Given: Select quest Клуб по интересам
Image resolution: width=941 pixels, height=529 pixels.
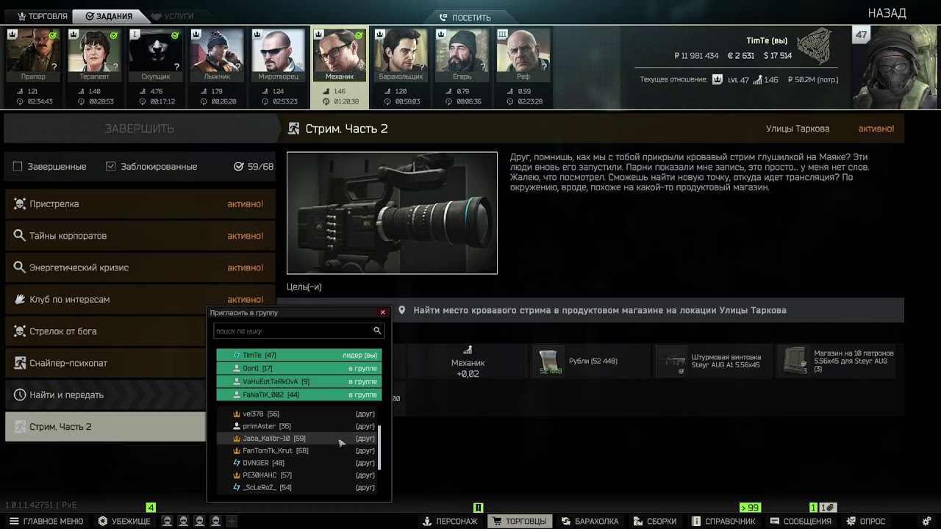Looking at the screenshot, I should click(x=140, y=299).
